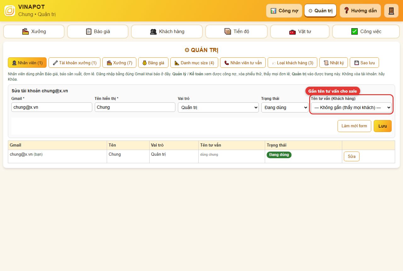
Task: Open the Tiến độ section
Action: (236, 32)
